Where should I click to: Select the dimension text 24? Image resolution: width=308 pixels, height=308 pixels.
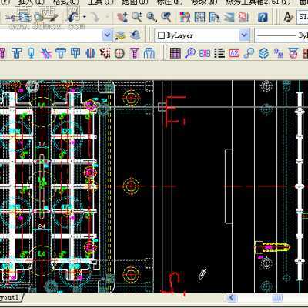[42, 226]
